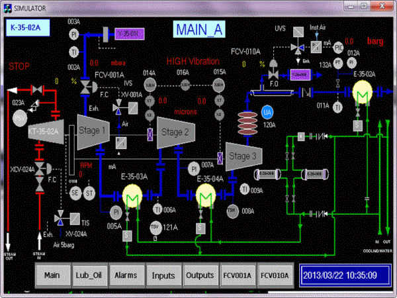Click the TSV 121A bubble
This screenshot has width=397, height=298.
[x=155, y=227]
